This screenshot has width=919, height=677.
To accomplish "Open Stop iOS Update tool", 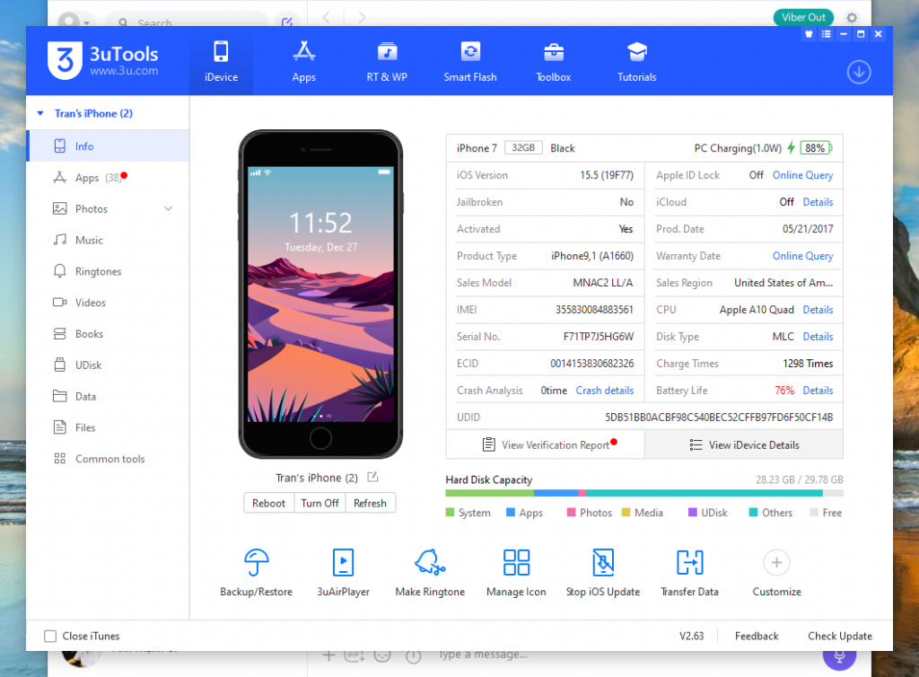I will click(x=603, y=572).
